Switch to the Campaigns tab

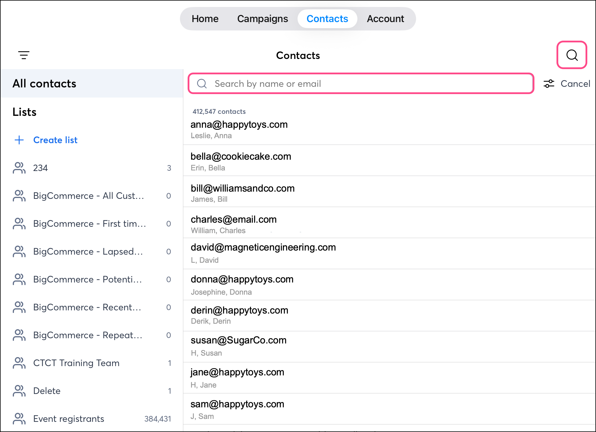pyautogui.click(x=262, y=19)
